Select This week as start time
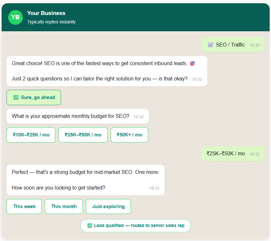 tap(24, 206)
